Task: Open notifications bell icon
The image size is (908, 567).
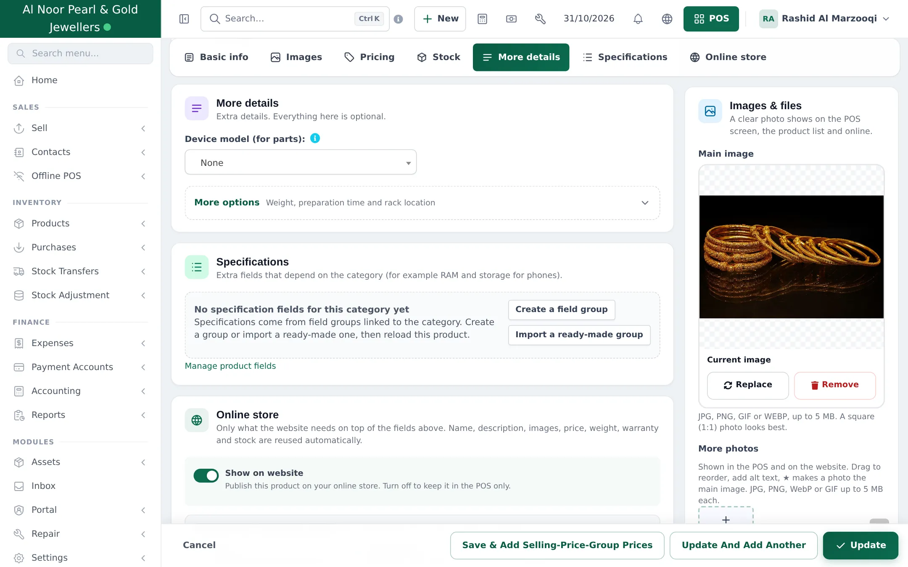Action: pos(638,19)
